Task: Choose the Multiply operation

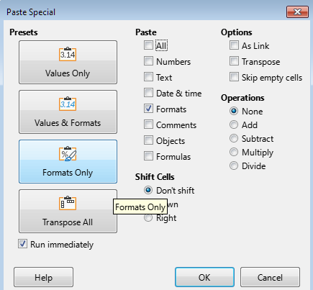Action: tap(234, 152)
